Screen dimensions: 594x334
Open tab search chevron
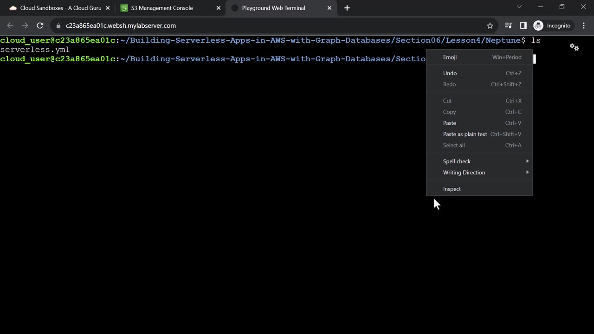[x=519, y=7]
